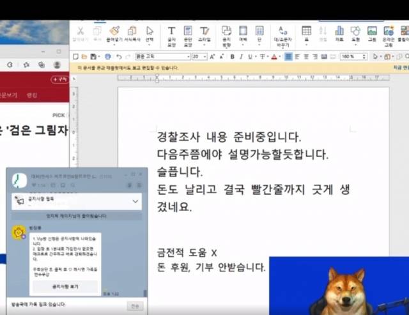
Task: Click the Cut scissors icon in Hancom ribbon
Action: [81, 31]
